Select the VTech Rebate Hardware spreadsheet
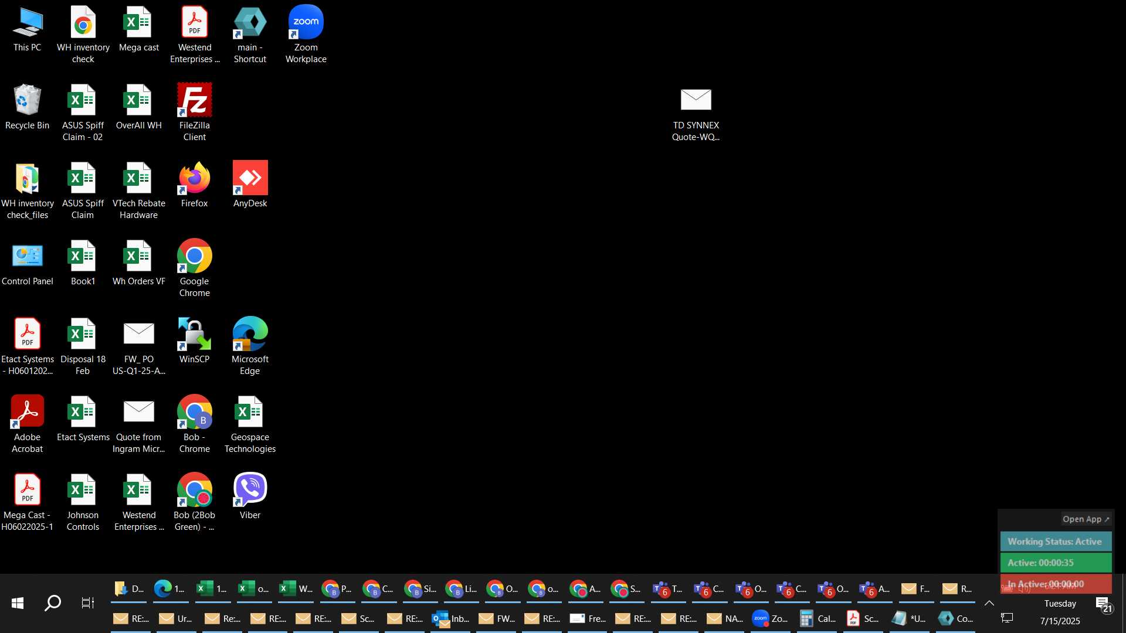The width and height of the screenshot is (1126, 633). 139,190
